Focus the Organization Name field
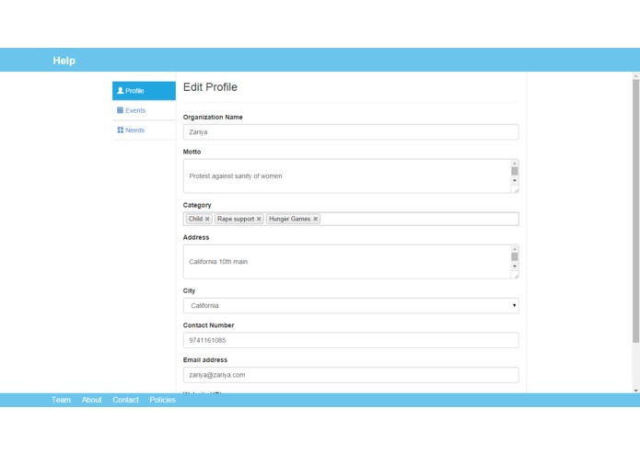The image size is (640, 454). [x=351, y=132]
